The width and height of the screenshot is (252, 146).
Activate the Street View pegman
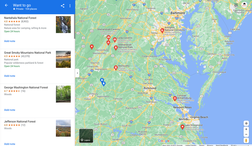(x=246, y=140)
